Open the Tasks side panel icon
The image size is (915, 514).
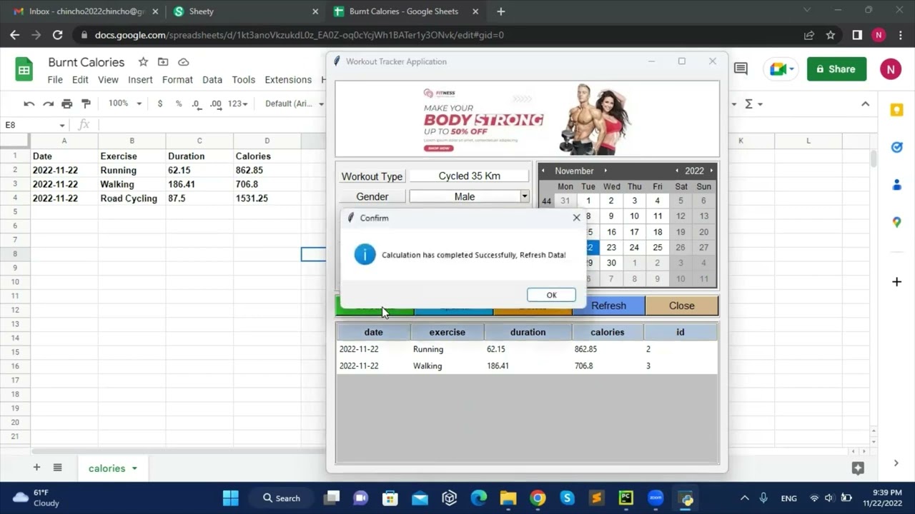pyautogui.click(x=896, y=147)
